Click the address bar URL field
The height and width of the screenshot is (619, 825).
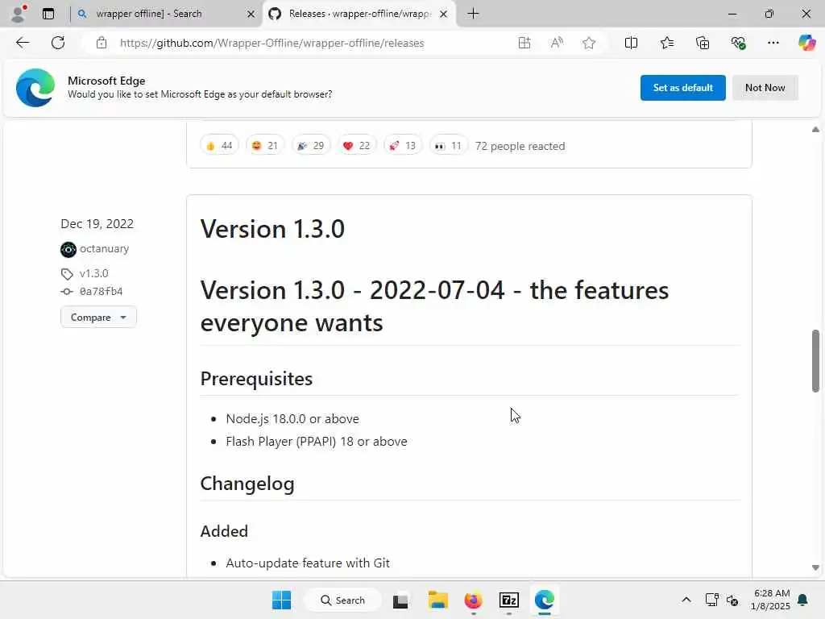(272, 44)
